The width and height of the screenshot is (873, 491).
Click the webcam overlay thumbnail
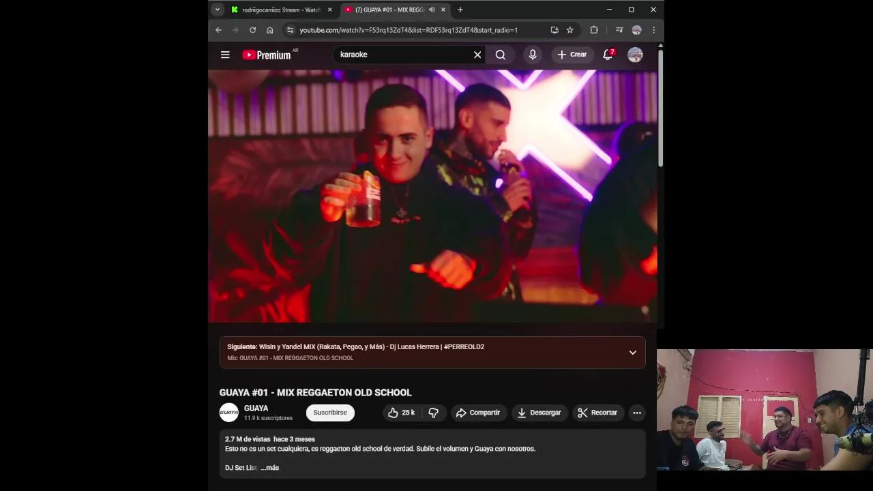[x=765, y=410]
